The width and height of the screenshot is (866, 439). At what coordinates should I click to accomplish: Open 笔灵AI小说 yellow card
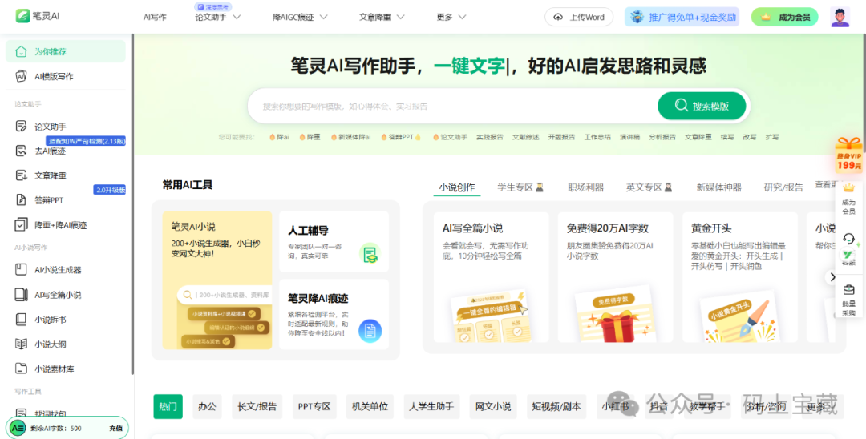(x=217, y=280)
